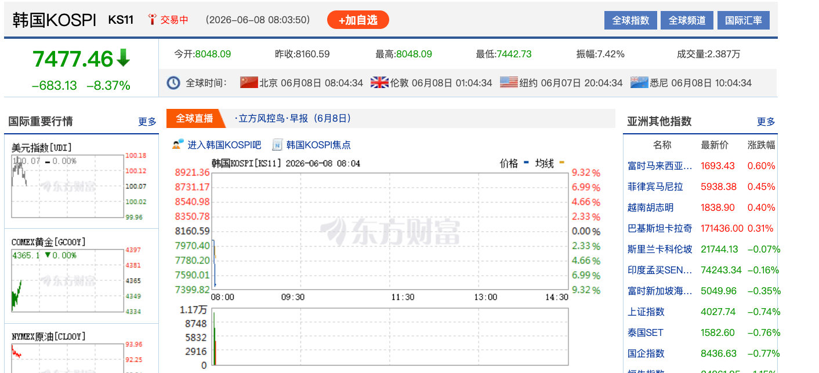Open 国企指数 index row

700,353
